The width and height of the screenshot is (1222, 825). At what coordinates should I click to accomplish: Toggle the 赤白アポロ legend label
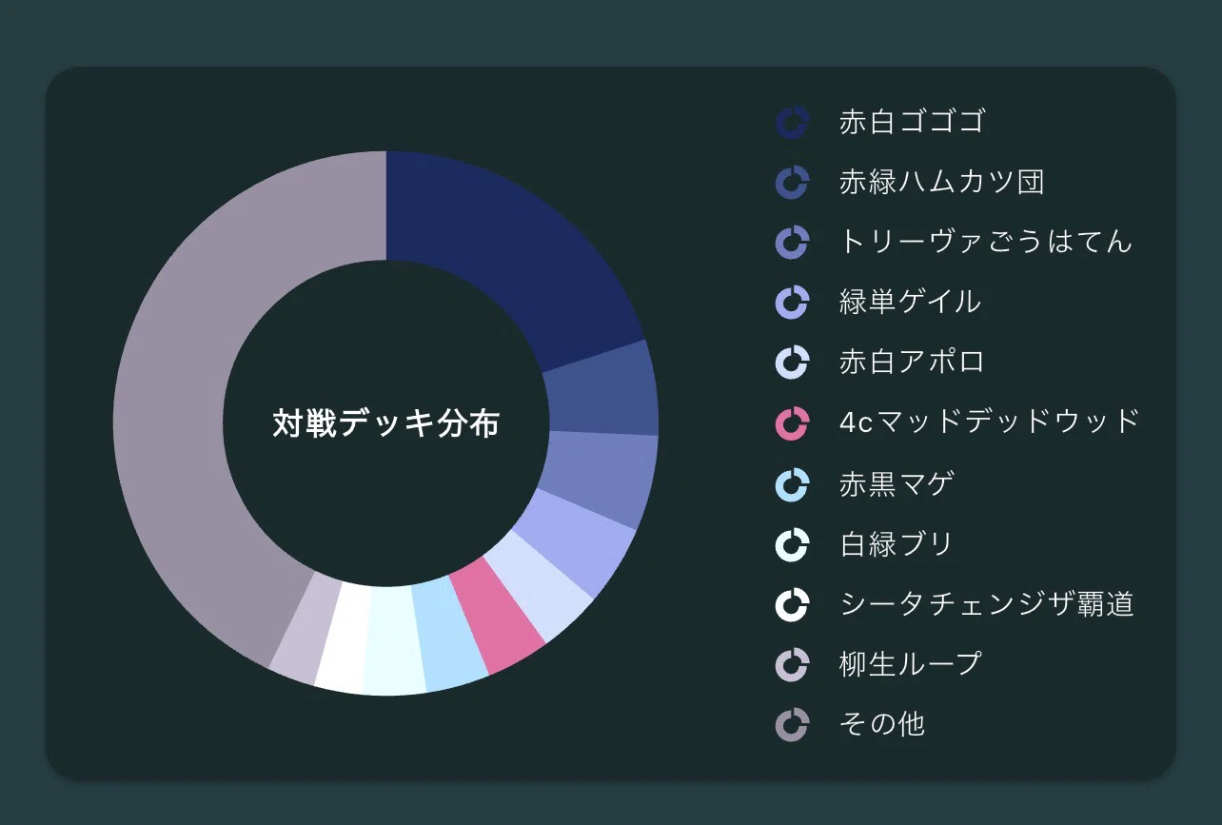pyautogui.click(x=912, y=363)
